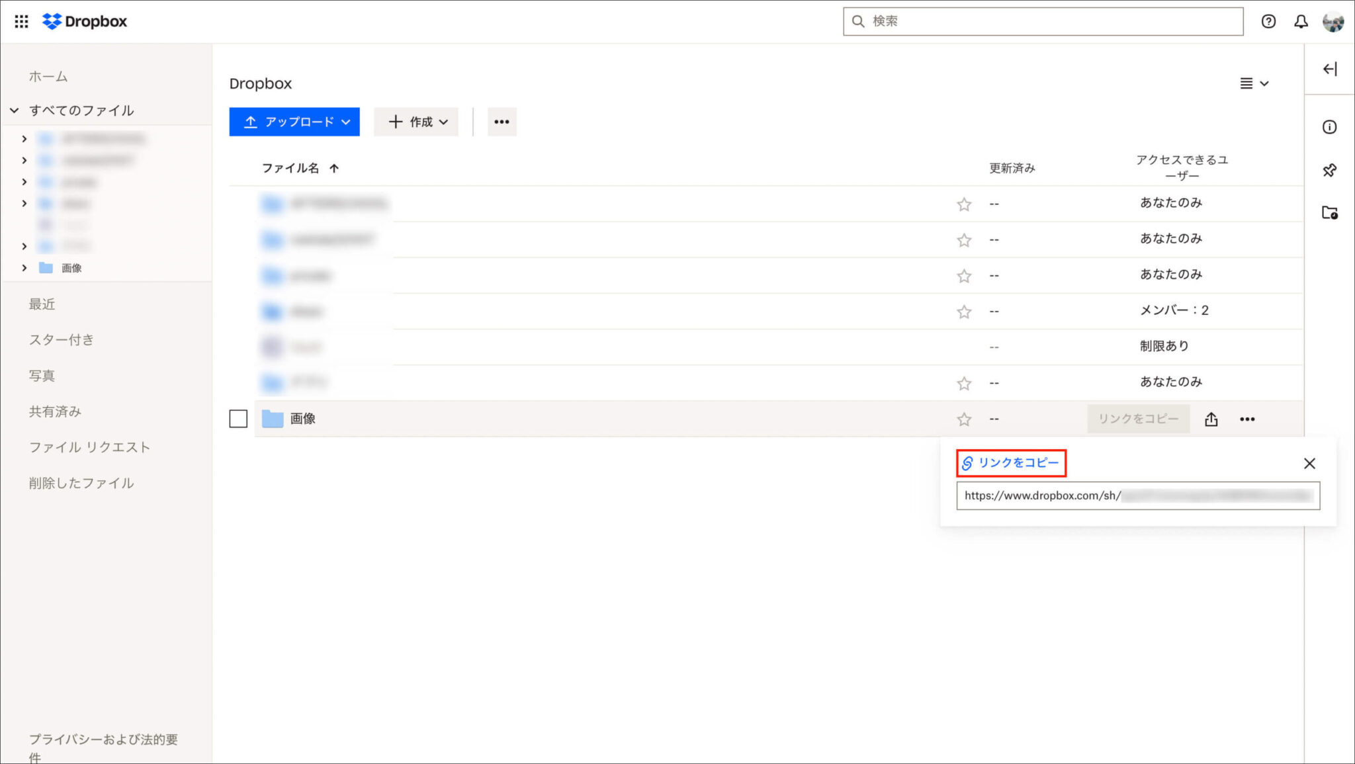Tick the 画像 folder checkbox
The width and height of the screenshot is (1355, 764).
[x=238, y=419]
